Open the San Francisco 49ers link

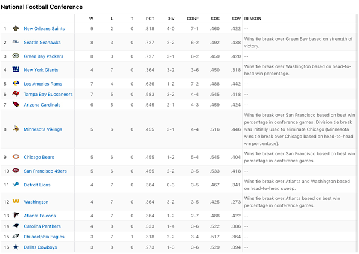click(44, 171)
